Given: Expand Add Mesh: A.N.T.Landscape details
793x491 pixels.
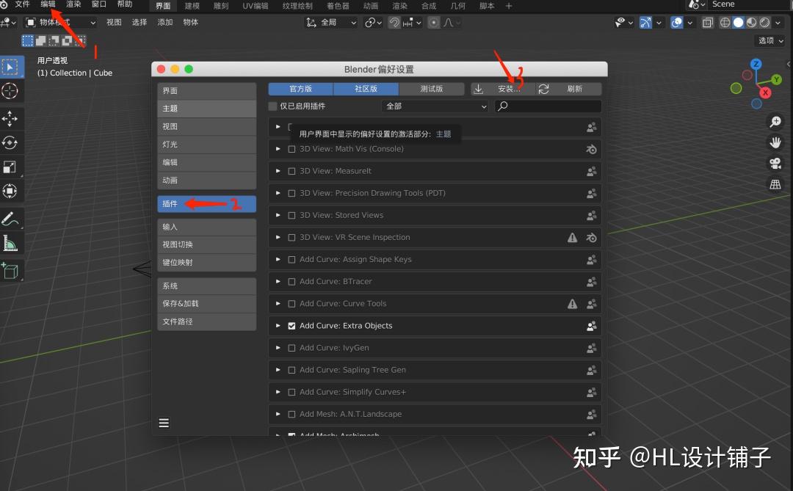Looking at the screenshot, I should pyautogui.click(x=278, y=414).
